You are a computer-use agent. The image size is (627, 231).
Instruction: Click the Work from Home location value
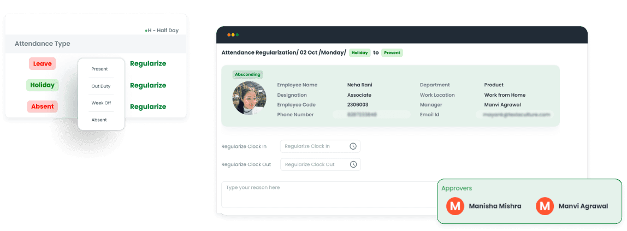pyautogui.click(x=505, y=95)
